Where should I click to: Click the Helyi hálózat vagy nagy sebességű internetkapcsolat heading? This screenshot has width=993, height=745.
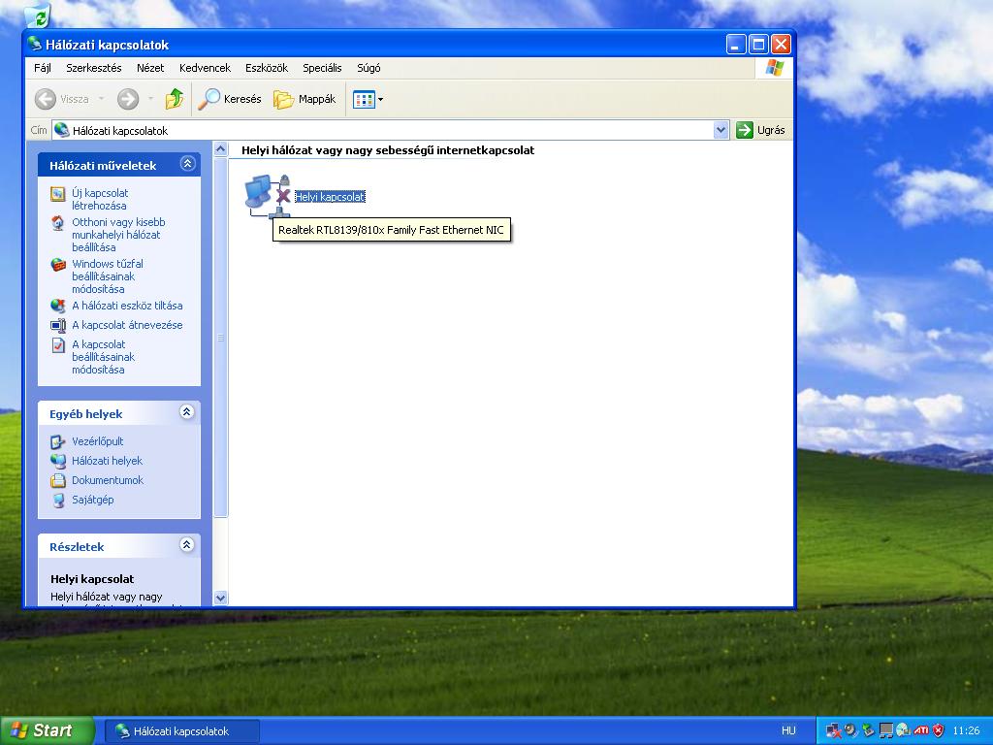pos(388,150)
